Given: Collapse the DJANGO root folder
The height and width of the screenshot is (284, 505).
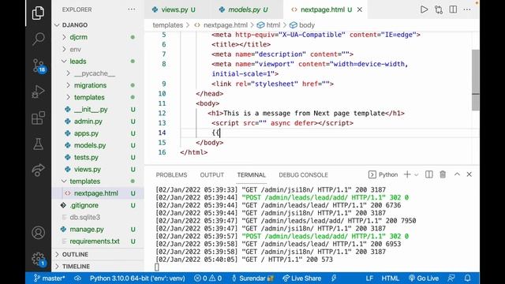Looking at the screenshot, I should pyautogui.click(x=75, y=24).
